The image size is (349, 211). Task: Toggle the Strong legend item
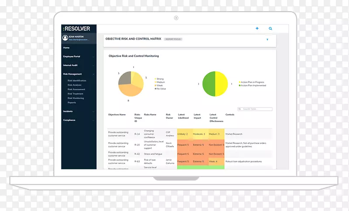160,79
